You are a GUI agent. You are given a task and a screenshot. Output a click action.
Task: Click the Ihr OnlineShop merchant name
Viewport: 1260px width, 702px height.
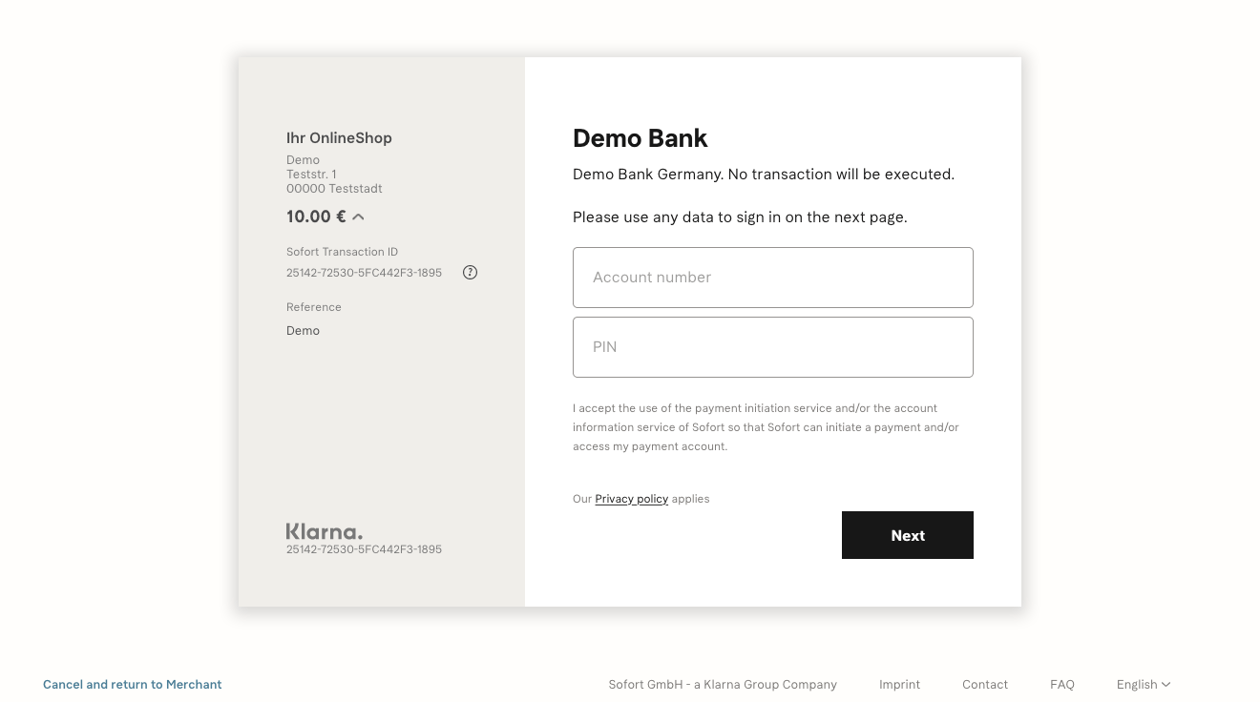click(x=339, y=138)
